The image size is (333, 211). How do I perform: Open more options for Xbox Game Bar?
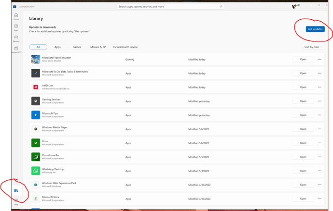[319, 157]
